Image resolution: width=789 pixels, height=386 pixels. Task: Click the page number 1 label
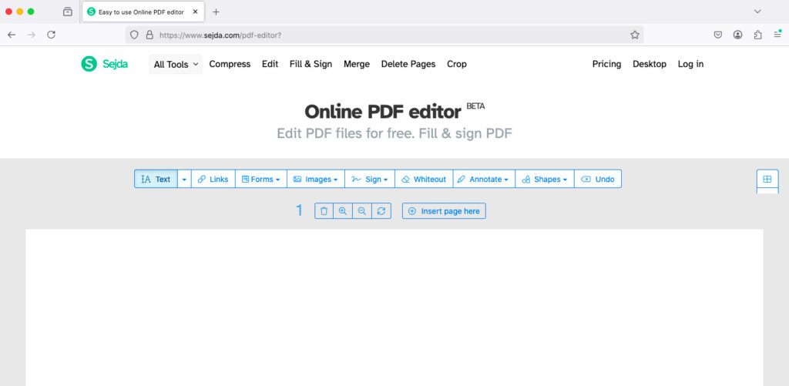[299, 210]
